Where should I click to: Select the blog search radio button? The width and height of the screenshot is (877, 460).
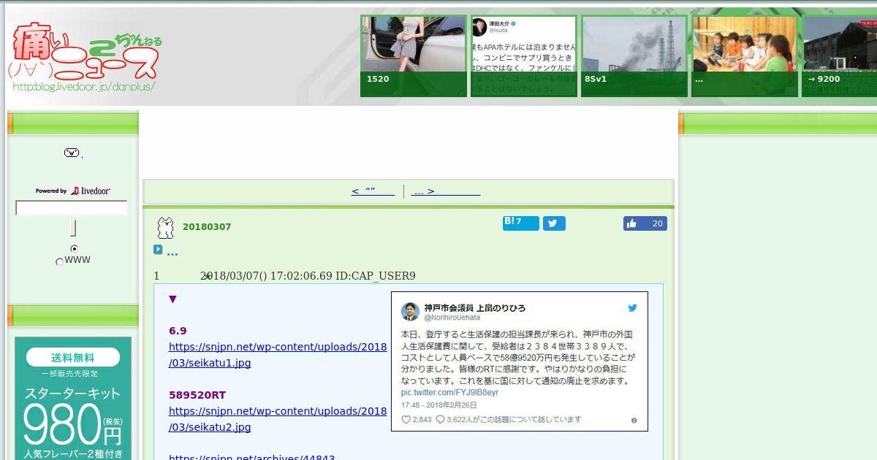click(74, 249)
